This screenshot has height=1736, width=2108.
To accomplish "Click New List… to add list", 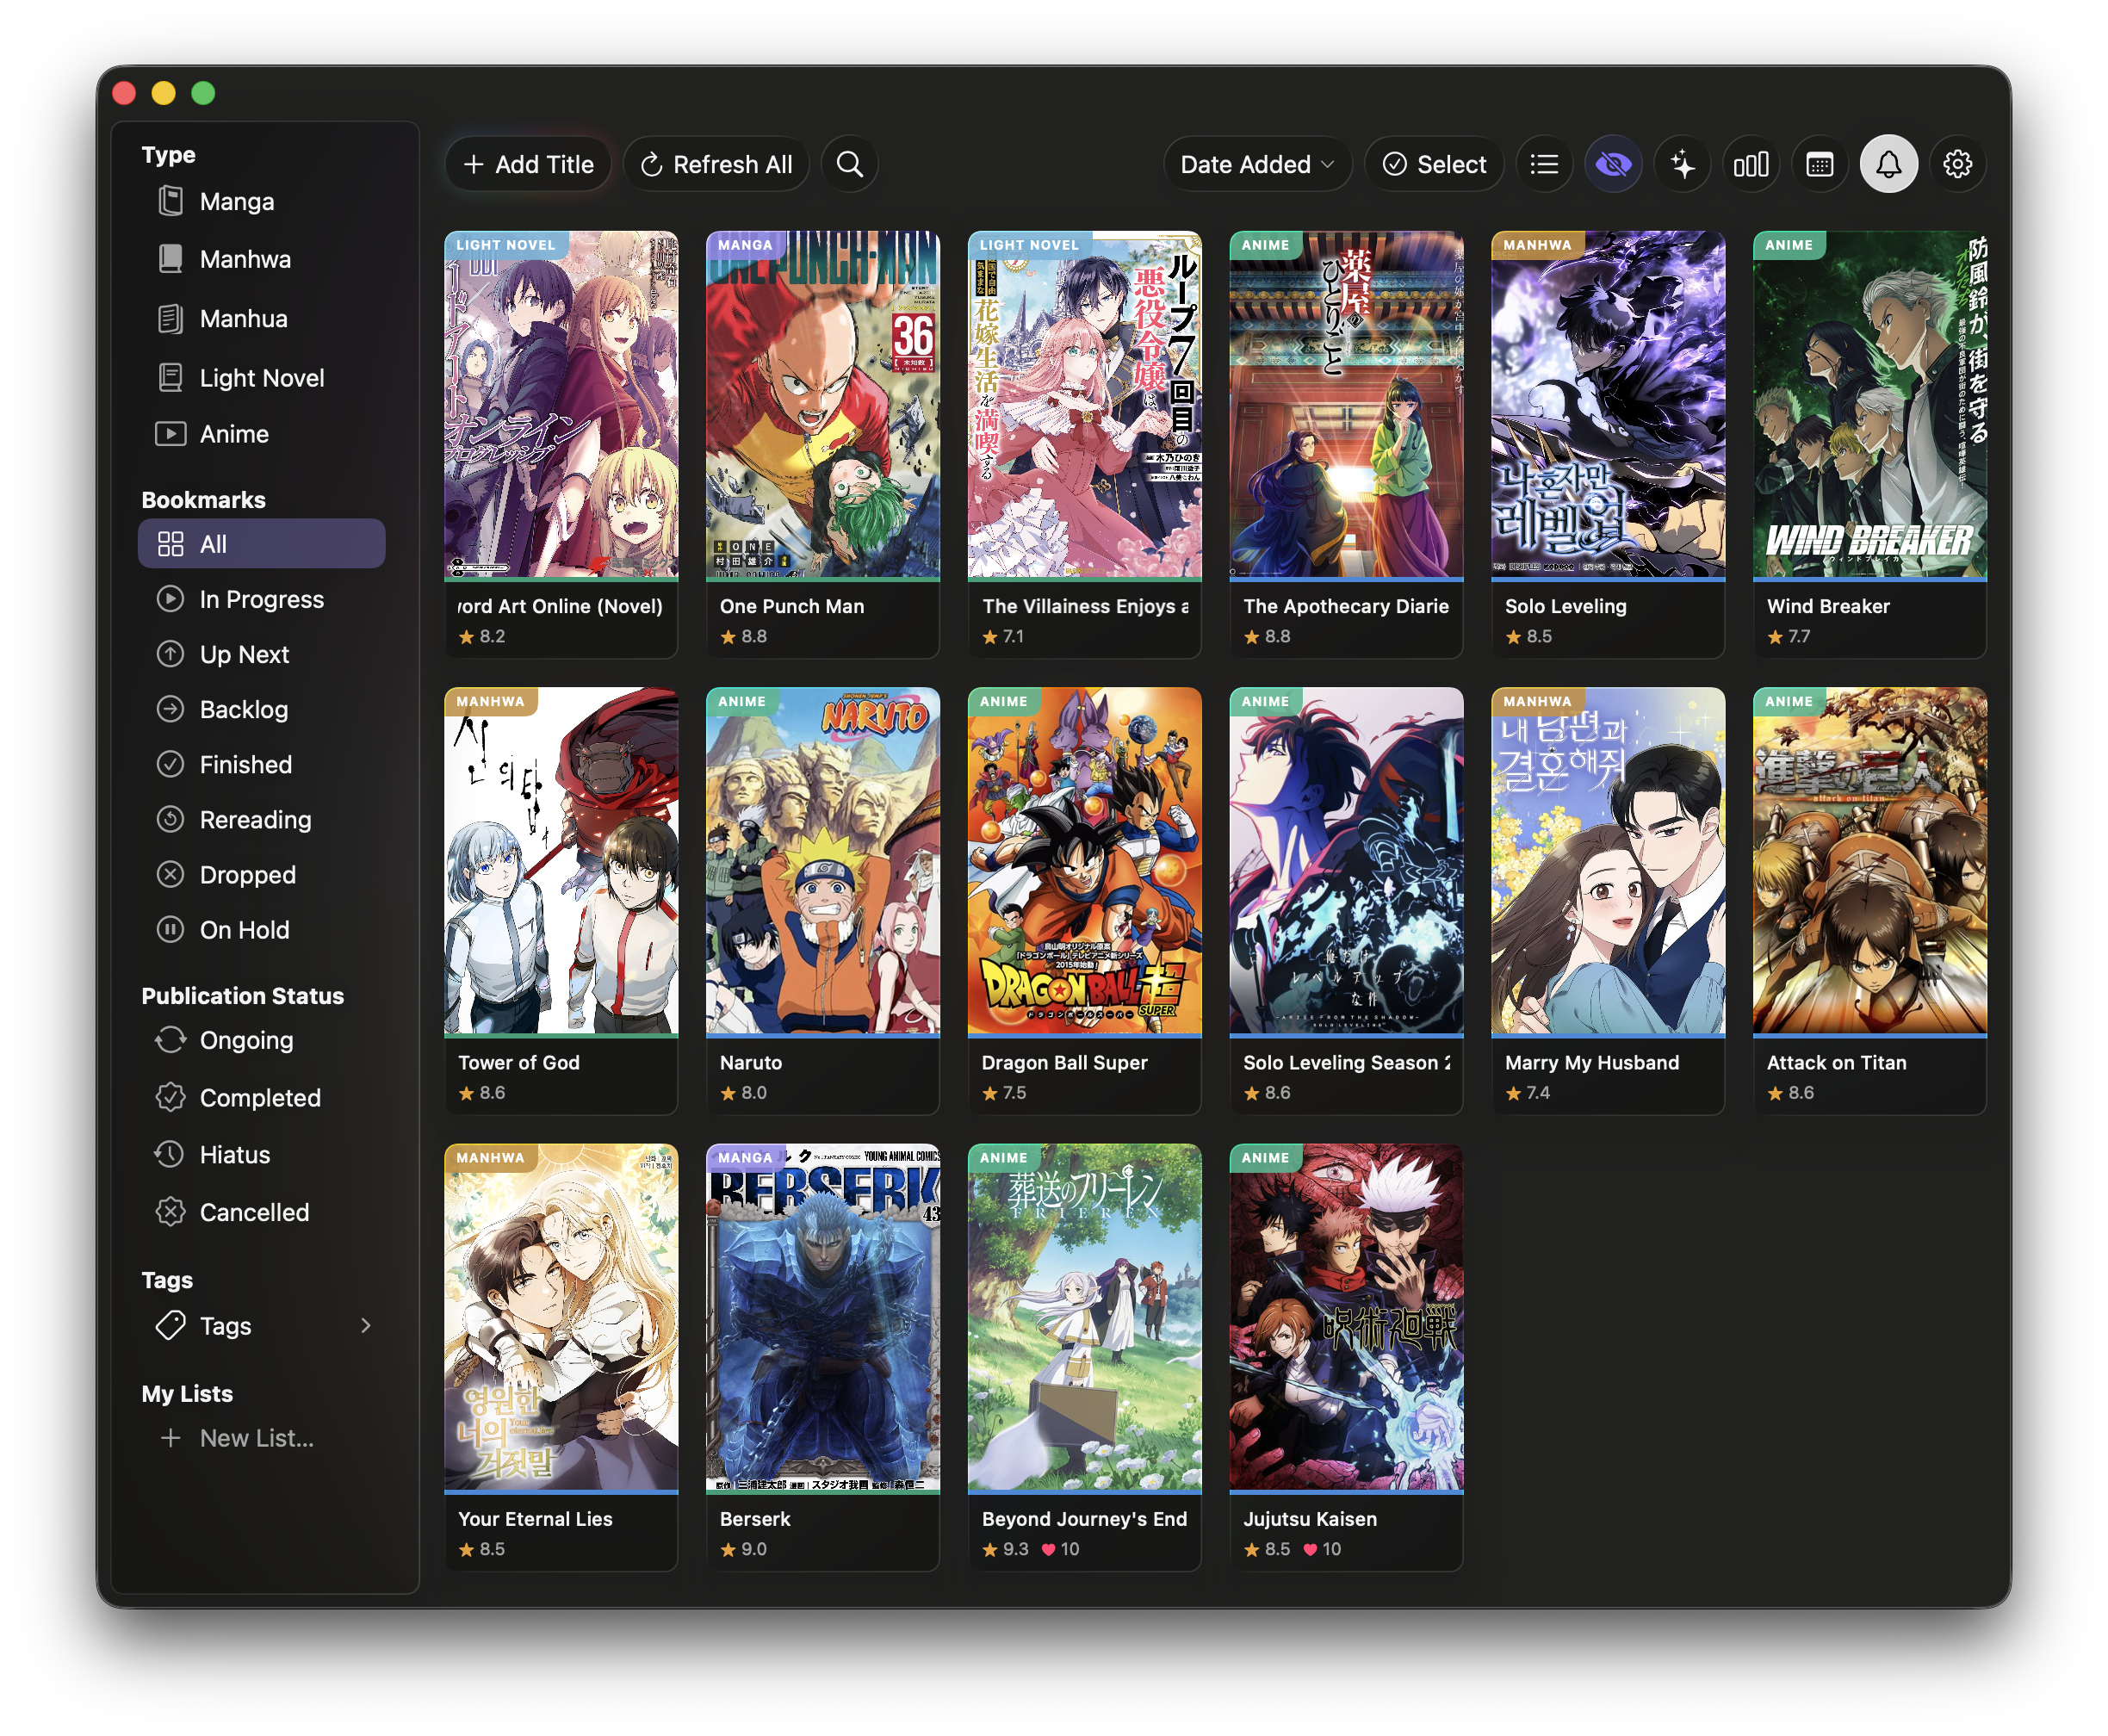I will 256,1437.
